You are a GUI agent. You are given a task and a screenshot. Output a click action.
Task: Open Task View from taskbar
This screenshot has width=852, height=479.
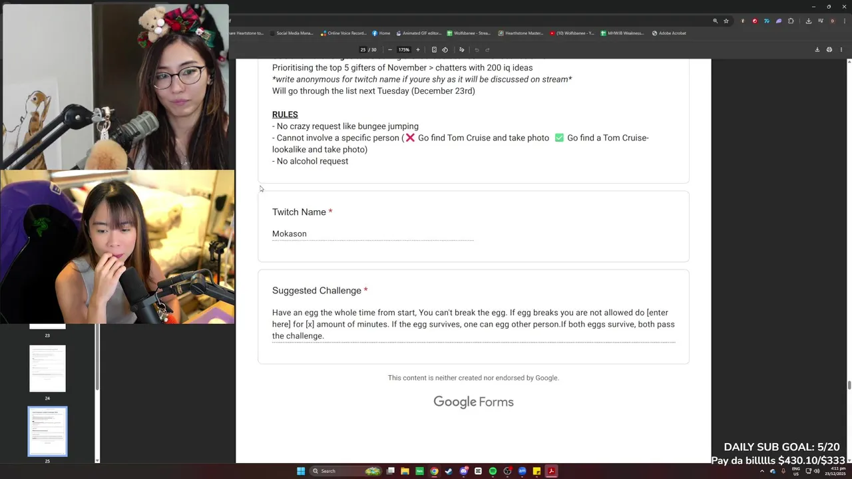click(391, 471)
